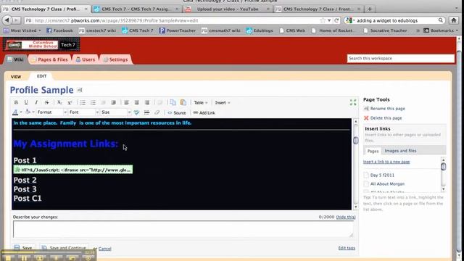Click the Save button
The height and width of the screenshot is (261, 464).
click(x=23, y=248)
